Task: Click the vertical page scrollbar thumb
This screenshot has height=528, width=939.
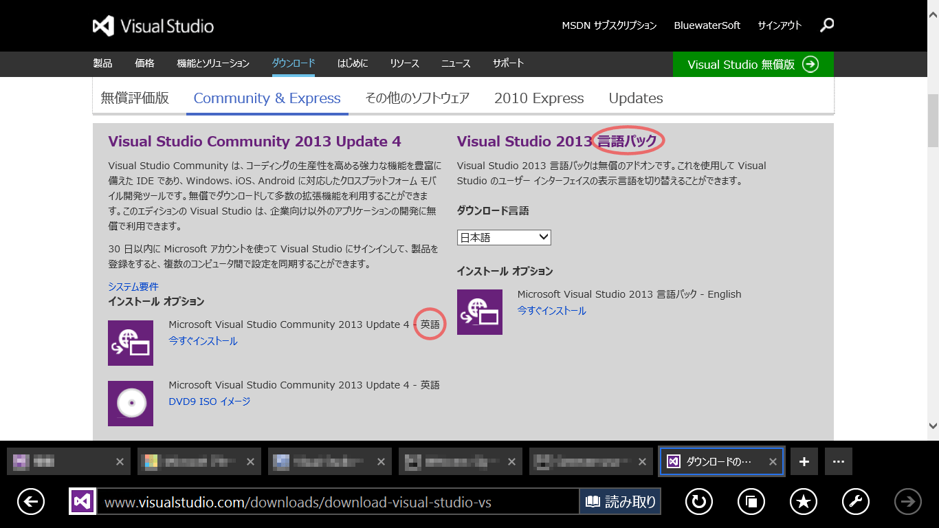Action: tap(933, 120)
